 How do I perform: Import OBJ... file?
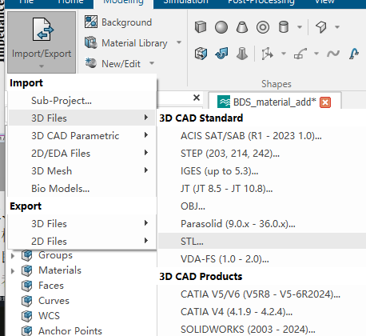pos(262,206)
